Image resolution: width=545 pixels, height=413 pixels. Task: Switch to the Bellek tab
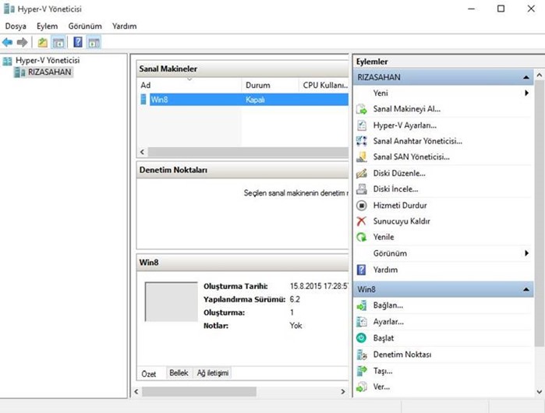click(179, 373)
